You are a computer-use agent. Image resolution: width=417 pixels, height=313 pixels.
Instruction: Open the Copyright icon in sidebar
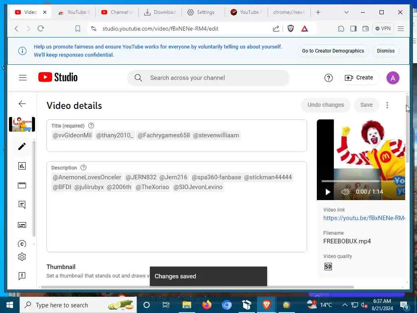[22, 244]
